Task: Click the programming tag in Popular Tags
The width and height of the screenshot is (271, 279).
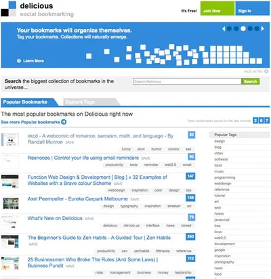Action: pos(225,177)
